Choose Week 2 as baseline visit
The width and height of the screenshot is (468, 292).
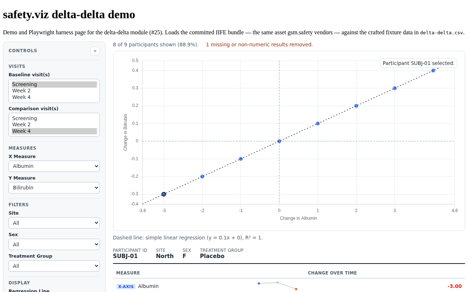coord(54,91)
